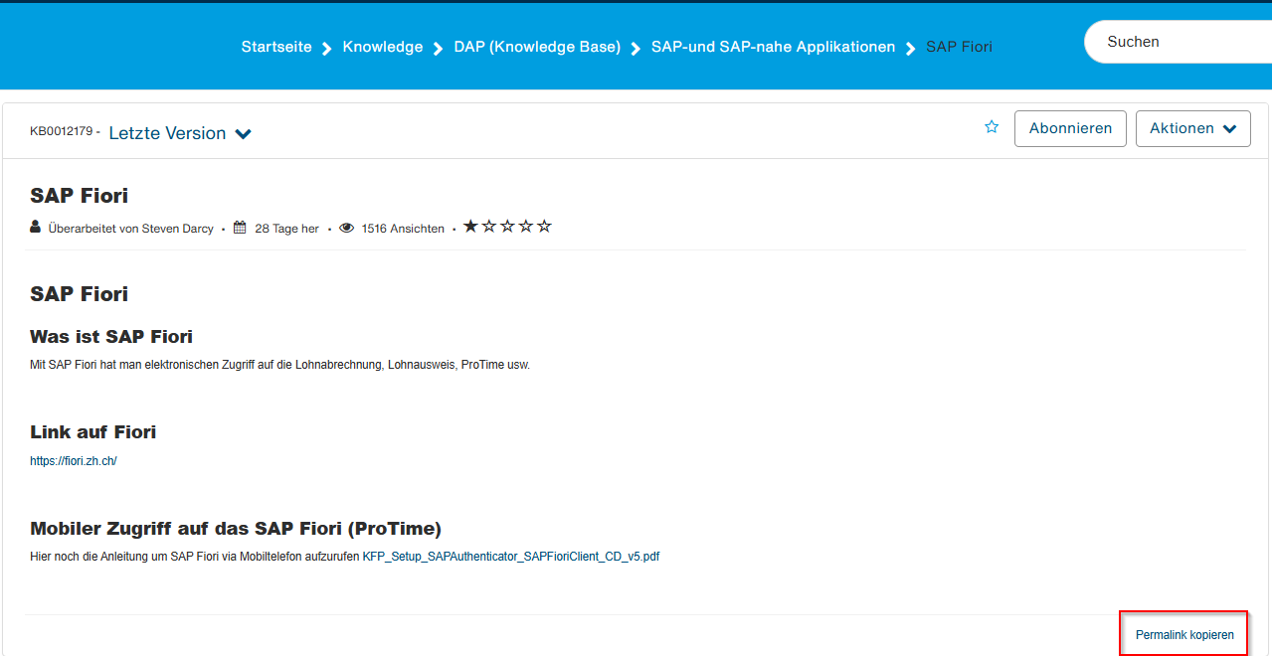Open the https://fiori.zh.ch/ link
The image size is (1272, 656).
[x=74, y=461]
